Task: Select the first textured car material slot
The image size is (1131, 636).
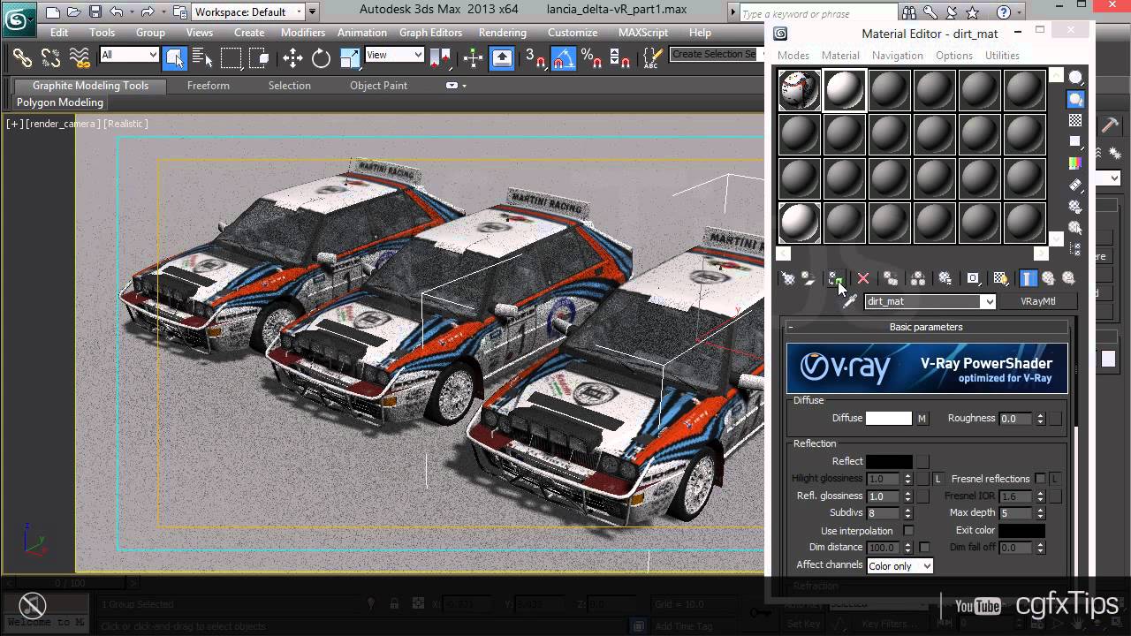Action: (800, 90)
